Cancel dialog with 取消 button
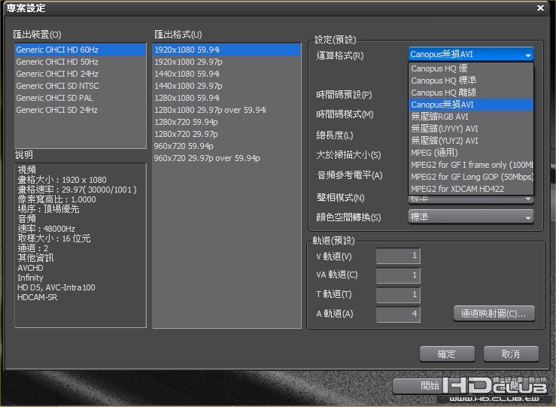Screen dimensions: 556x407 point(511,354)
